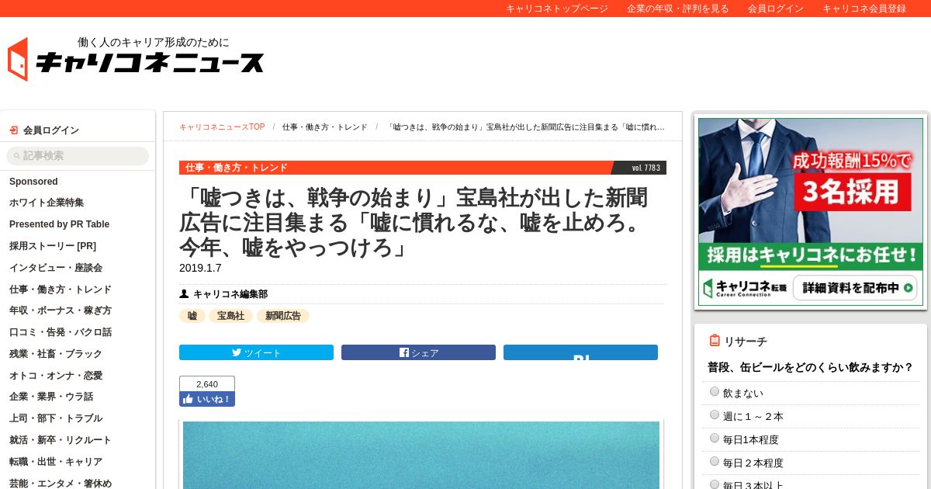Image resolution: width=931 pixels, height=489 pixels.
Task: Click 仕事・働き方・トレンド breadcrumb link
Action: coord(325,127)
